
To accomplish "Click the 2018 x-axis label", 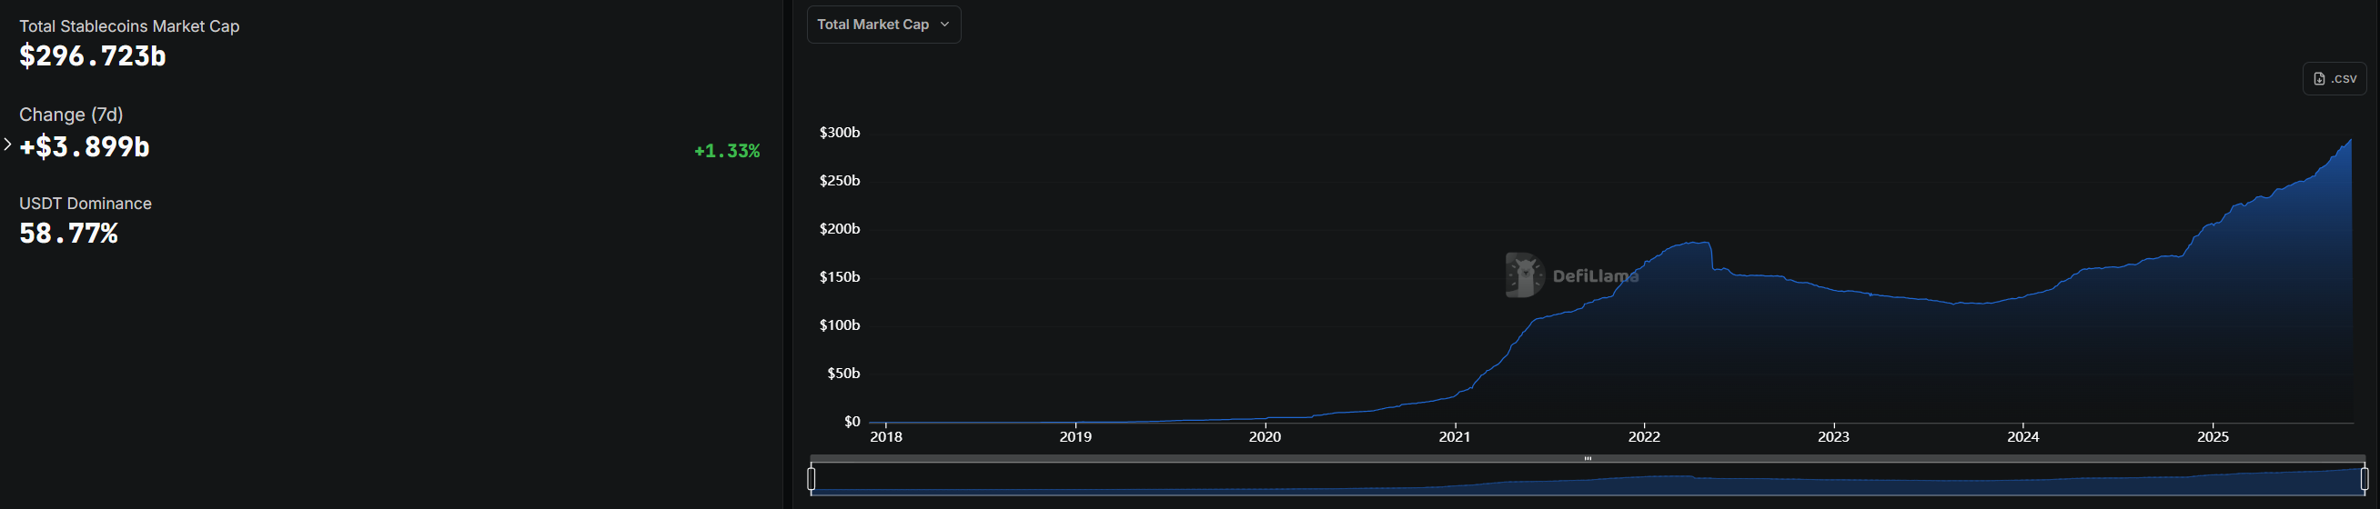I will pos(886,437).
